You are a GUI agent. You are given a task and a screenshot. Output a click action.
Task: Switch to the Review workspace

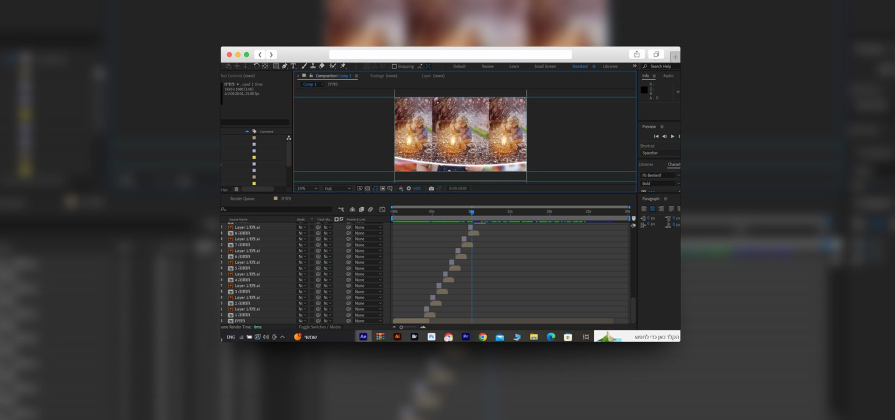tap(487, 66)
